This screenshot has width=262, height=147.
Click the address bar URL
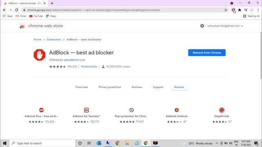(x=94, y=10)
